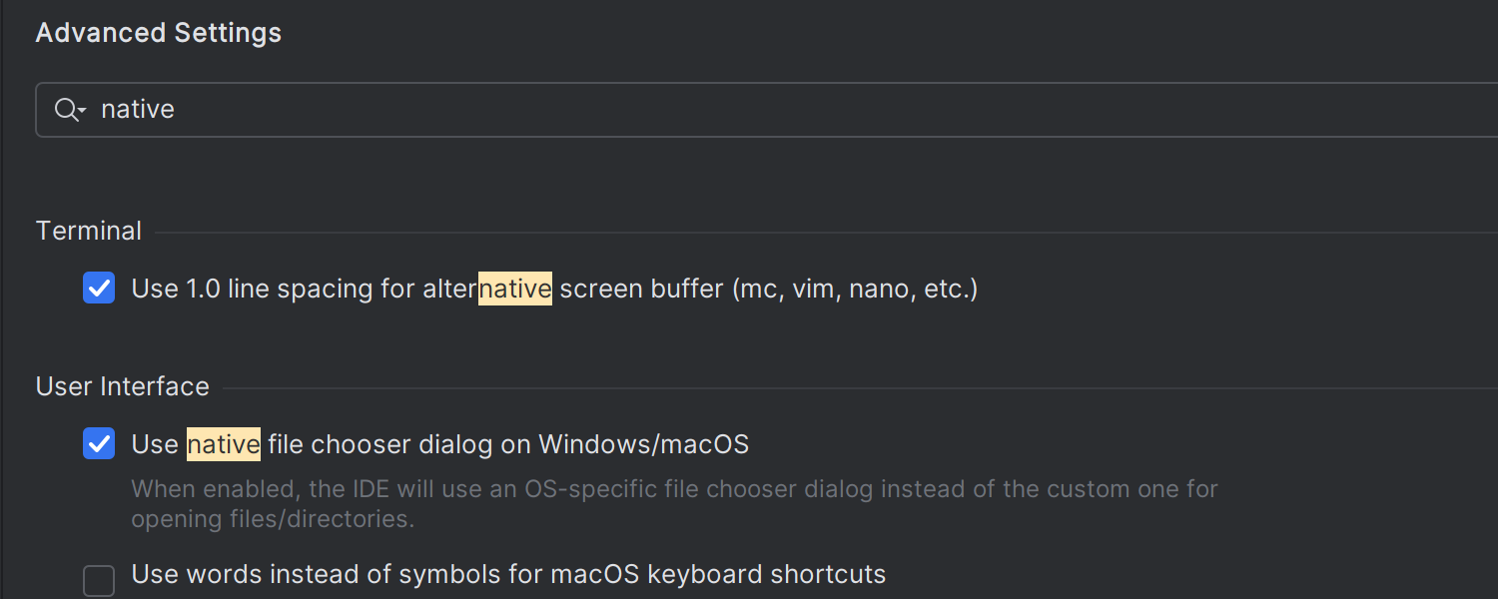Click the "opening files/directories." description line

[x=273, y=519]
